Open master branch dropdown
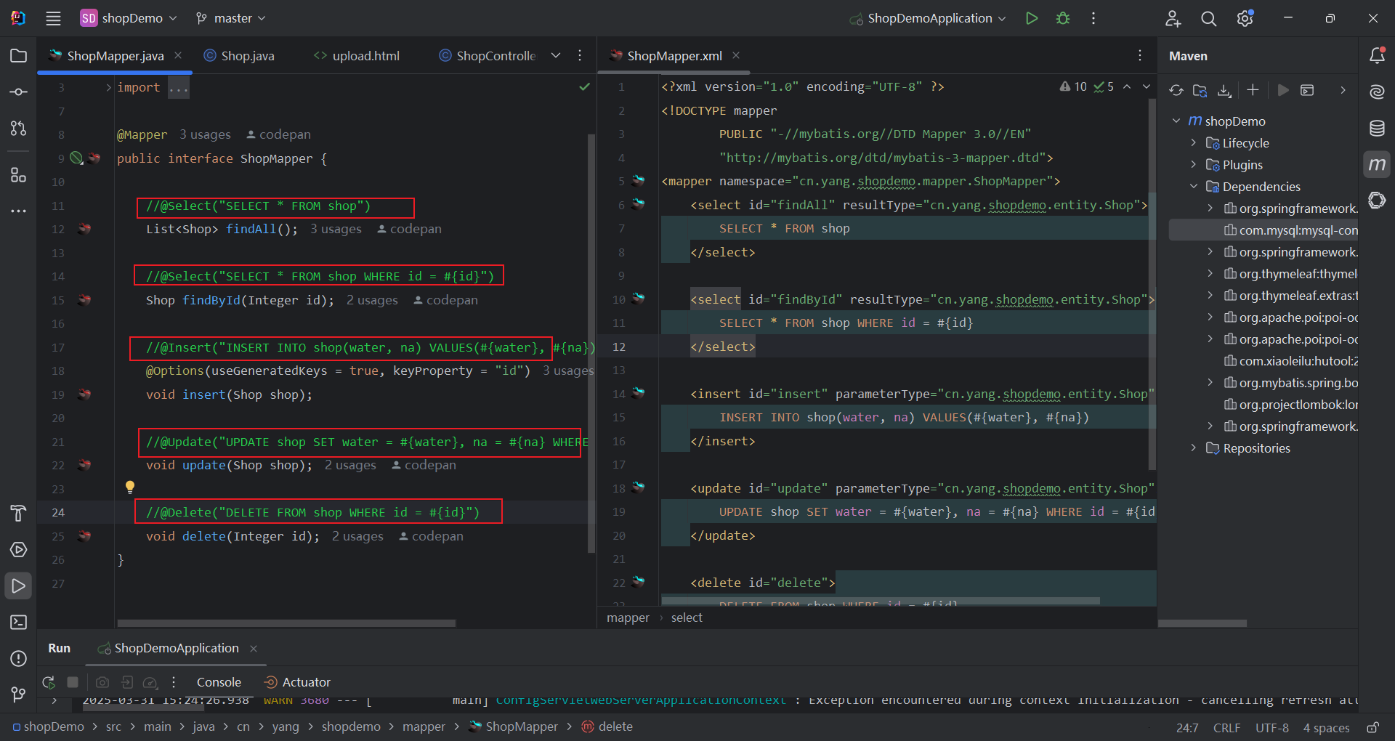The width and height of the screenshot is (1395, 741). point(230,18)
